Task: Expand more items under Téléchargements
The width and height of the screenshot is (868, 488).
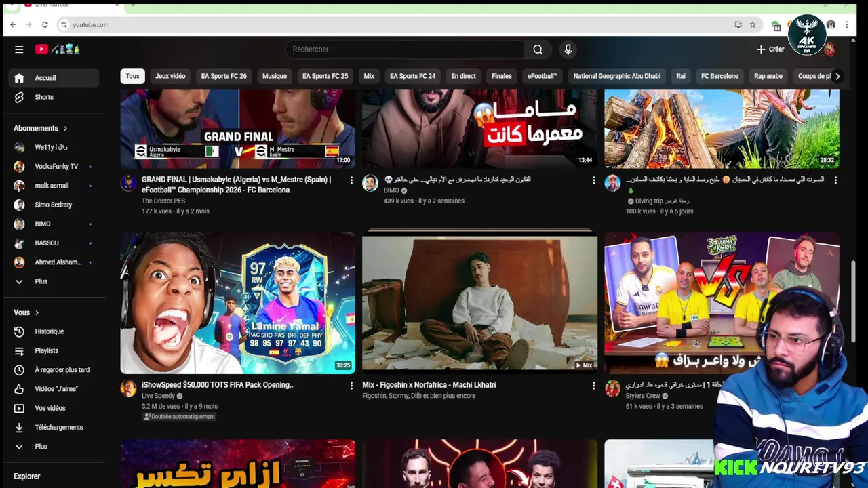Action: 54,447
